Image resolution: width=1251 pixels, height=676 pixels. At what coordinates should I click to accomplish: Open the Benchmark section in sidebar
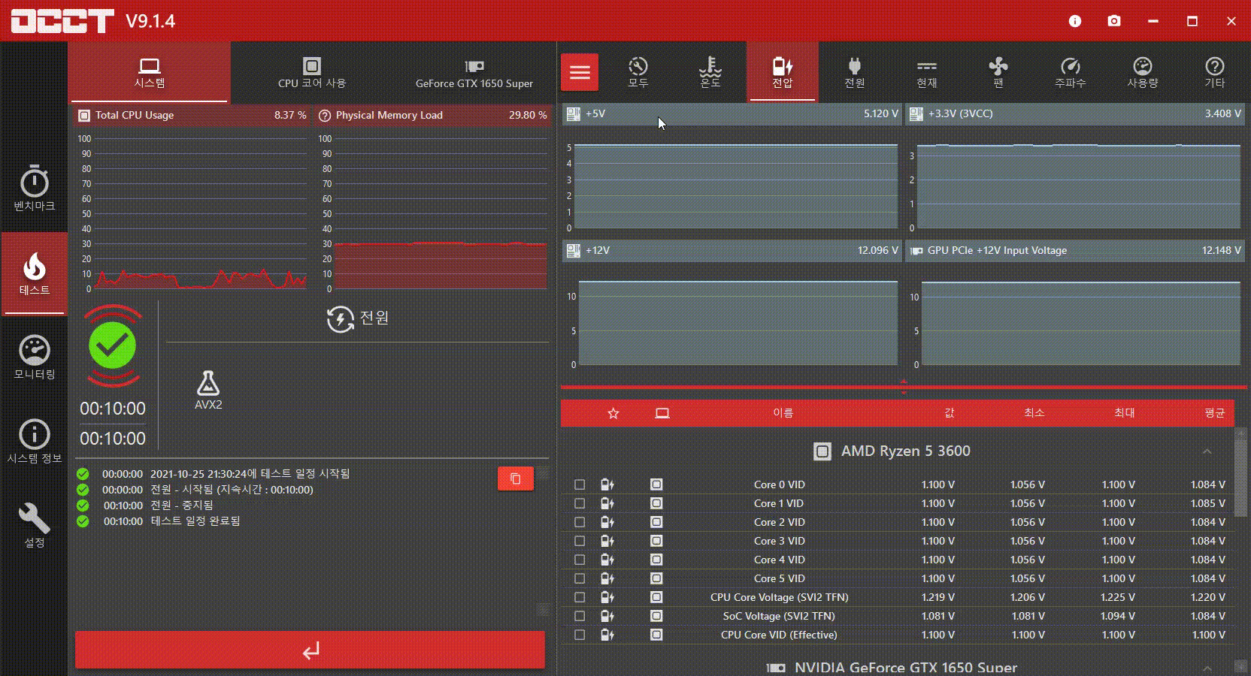click(x=34, y=188)
